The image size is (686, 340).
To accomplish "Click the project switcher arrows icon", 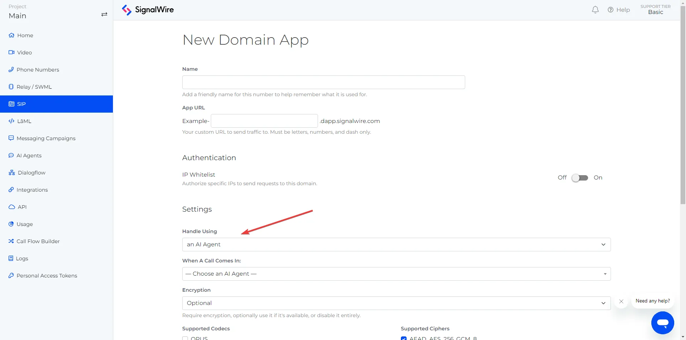I will tap(104, 14).
